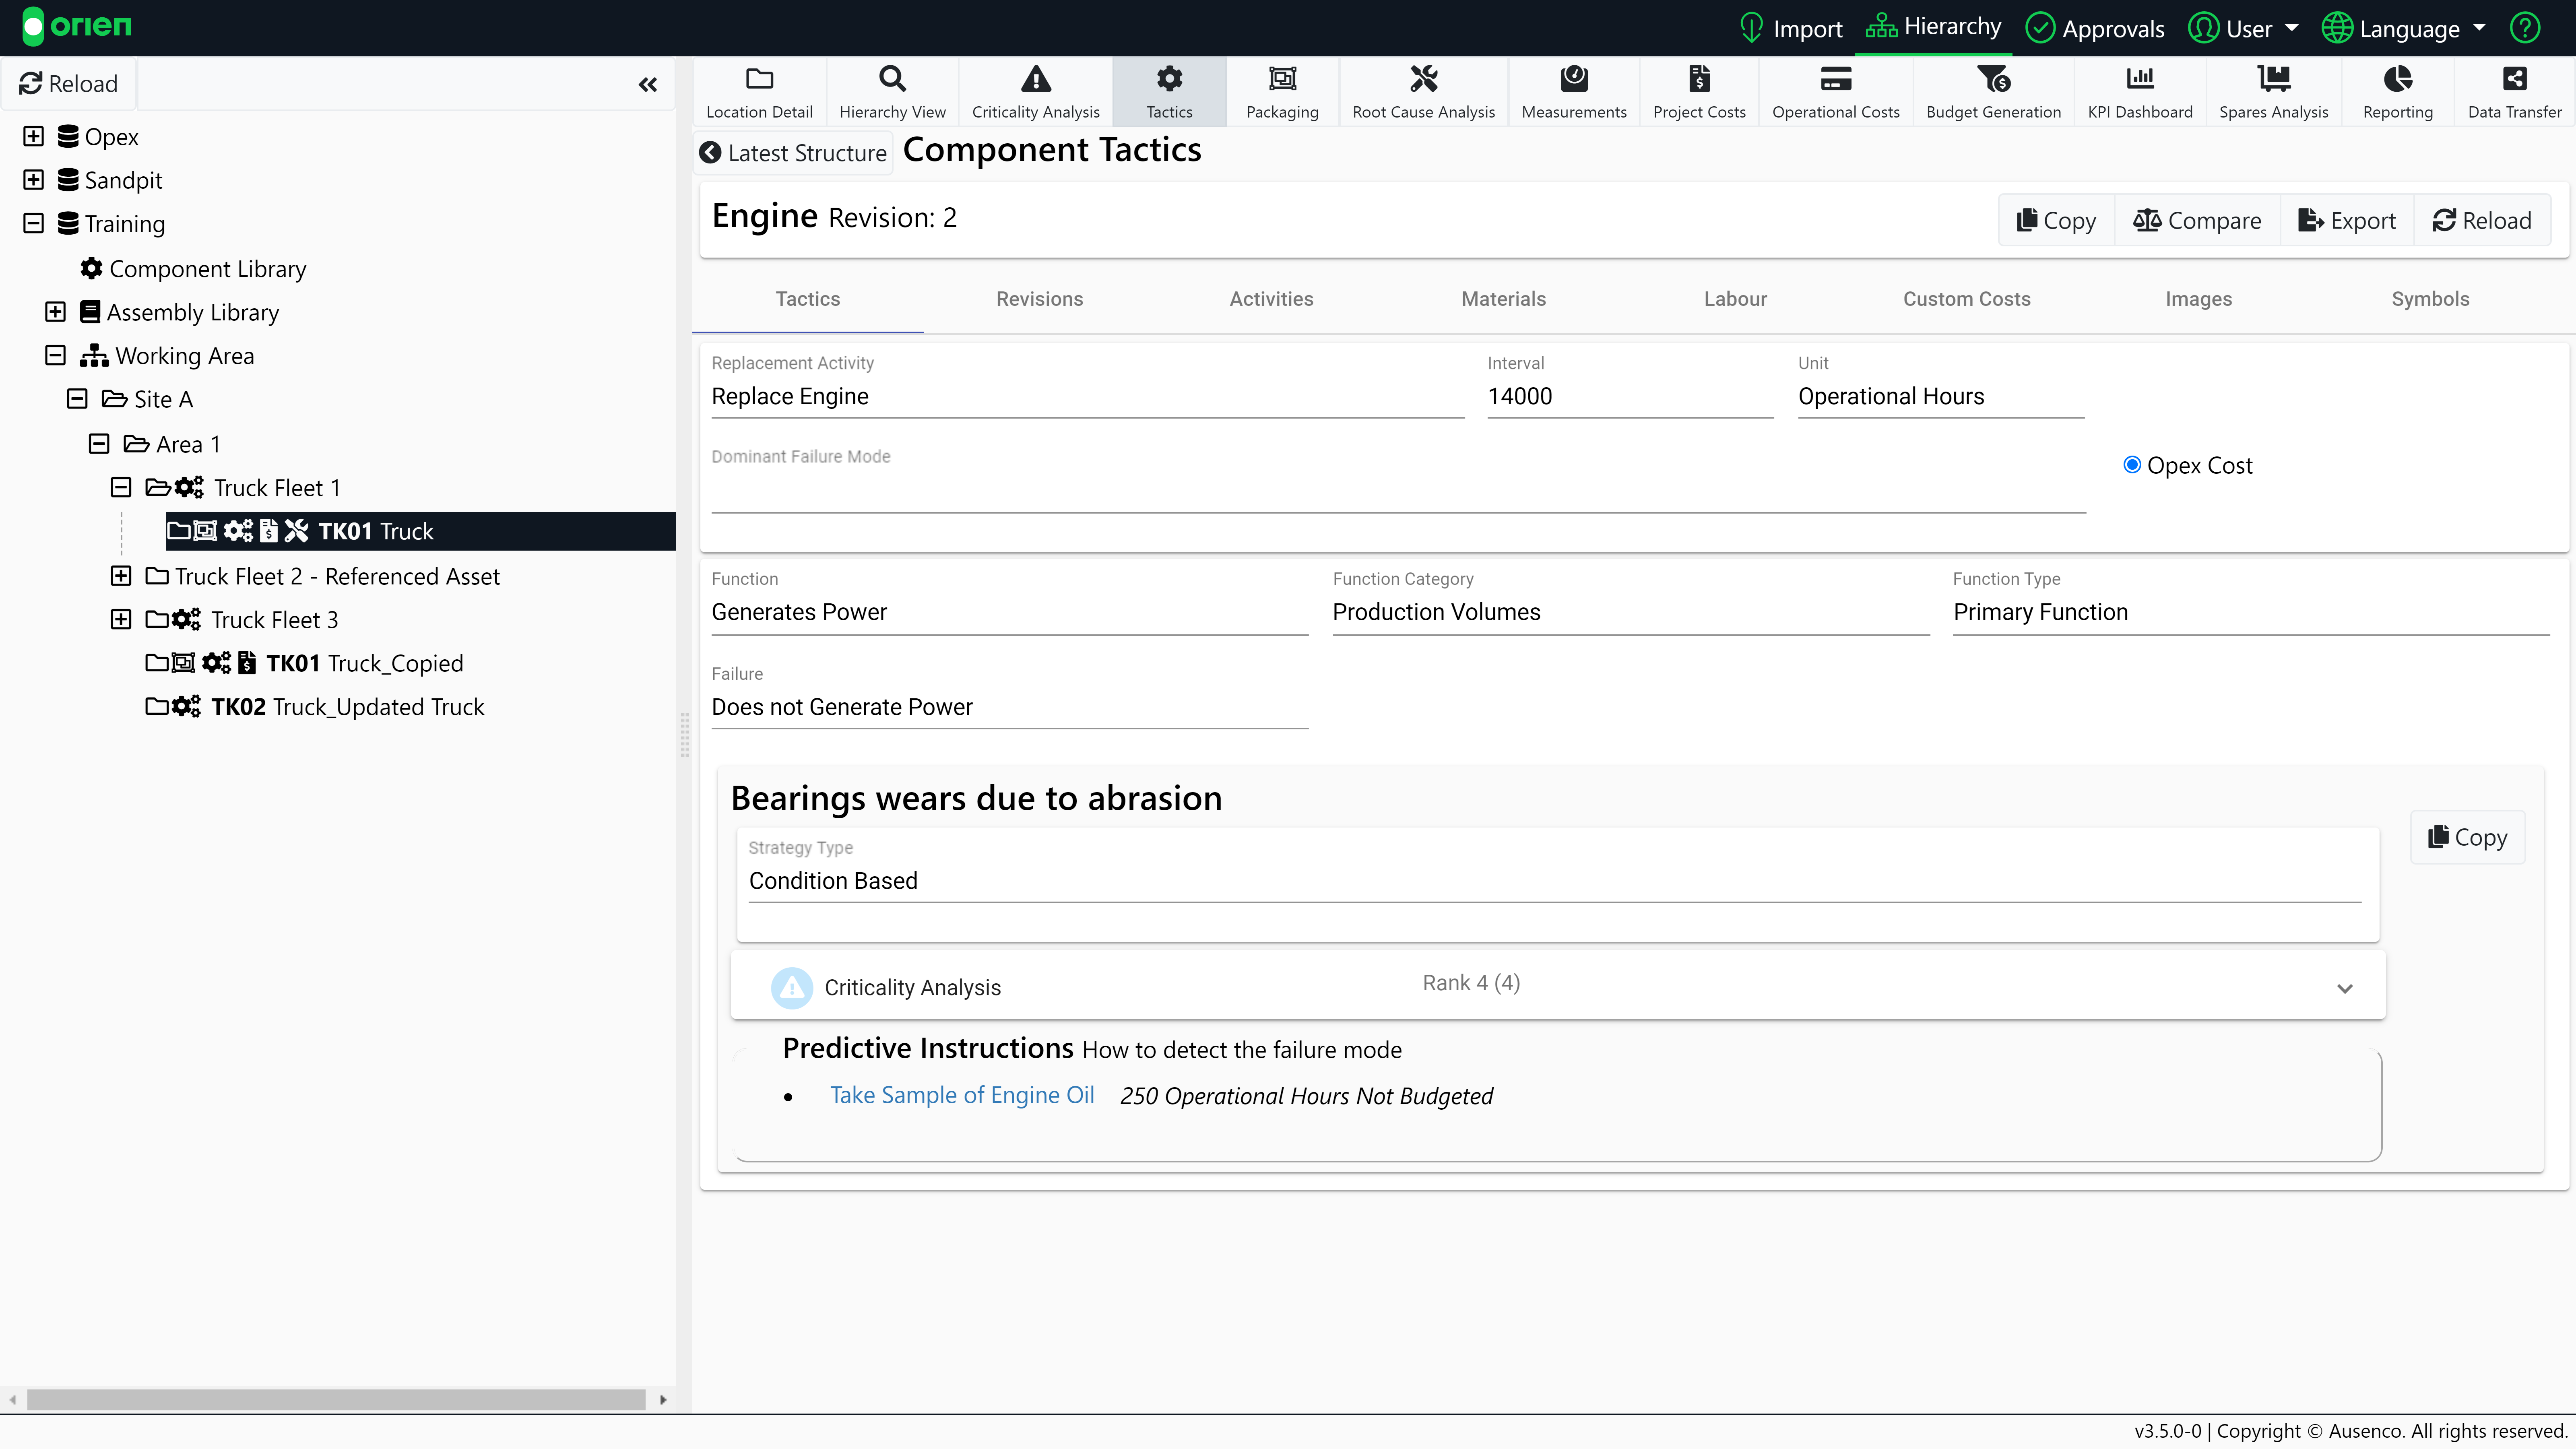Collapse the Site A node
The image size is (2576, 1449).
77,399
